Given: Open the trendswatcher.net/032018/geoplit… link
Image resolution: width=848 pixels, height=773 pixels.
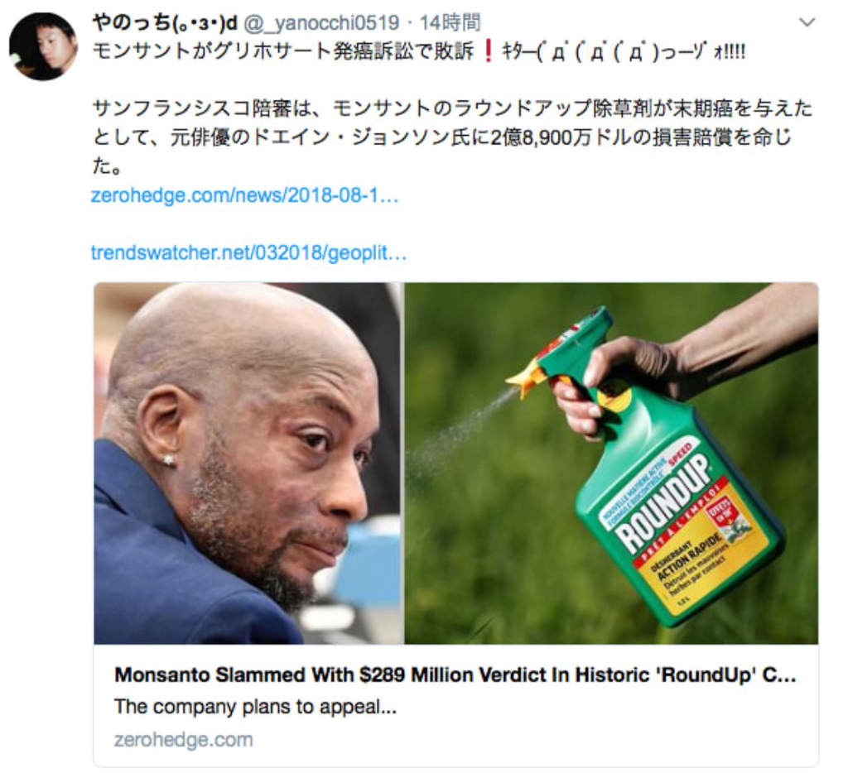Looking at the screenshot, I should (x=248, y=252).
